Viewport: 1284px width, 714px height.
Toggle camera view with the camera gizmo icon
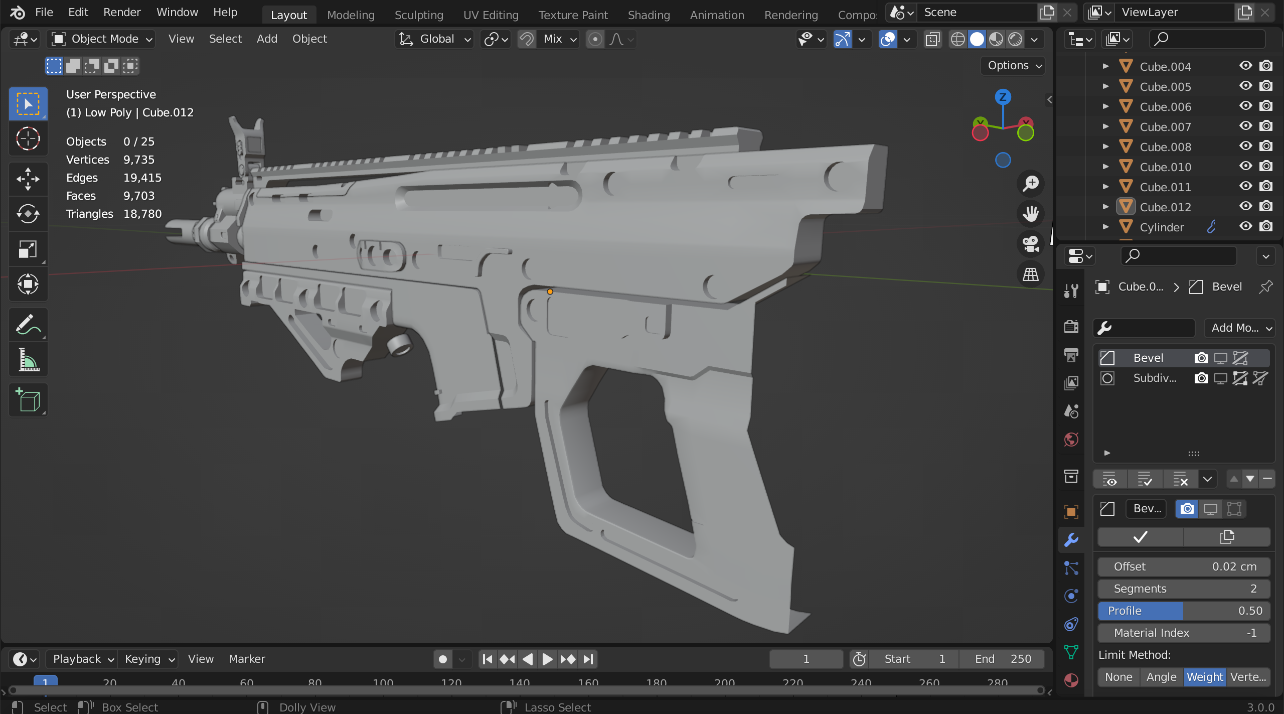click(x=1031, y=244)
